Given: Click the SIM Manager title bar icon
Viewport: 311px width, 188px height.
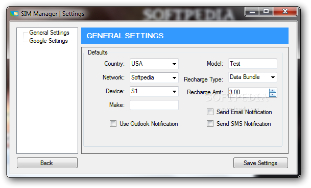Looking at the screenshot, I should [x=14, y=14].
